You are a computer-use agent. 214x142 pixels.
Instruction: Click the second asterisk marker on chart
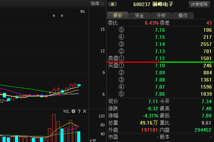click(62, 16)
